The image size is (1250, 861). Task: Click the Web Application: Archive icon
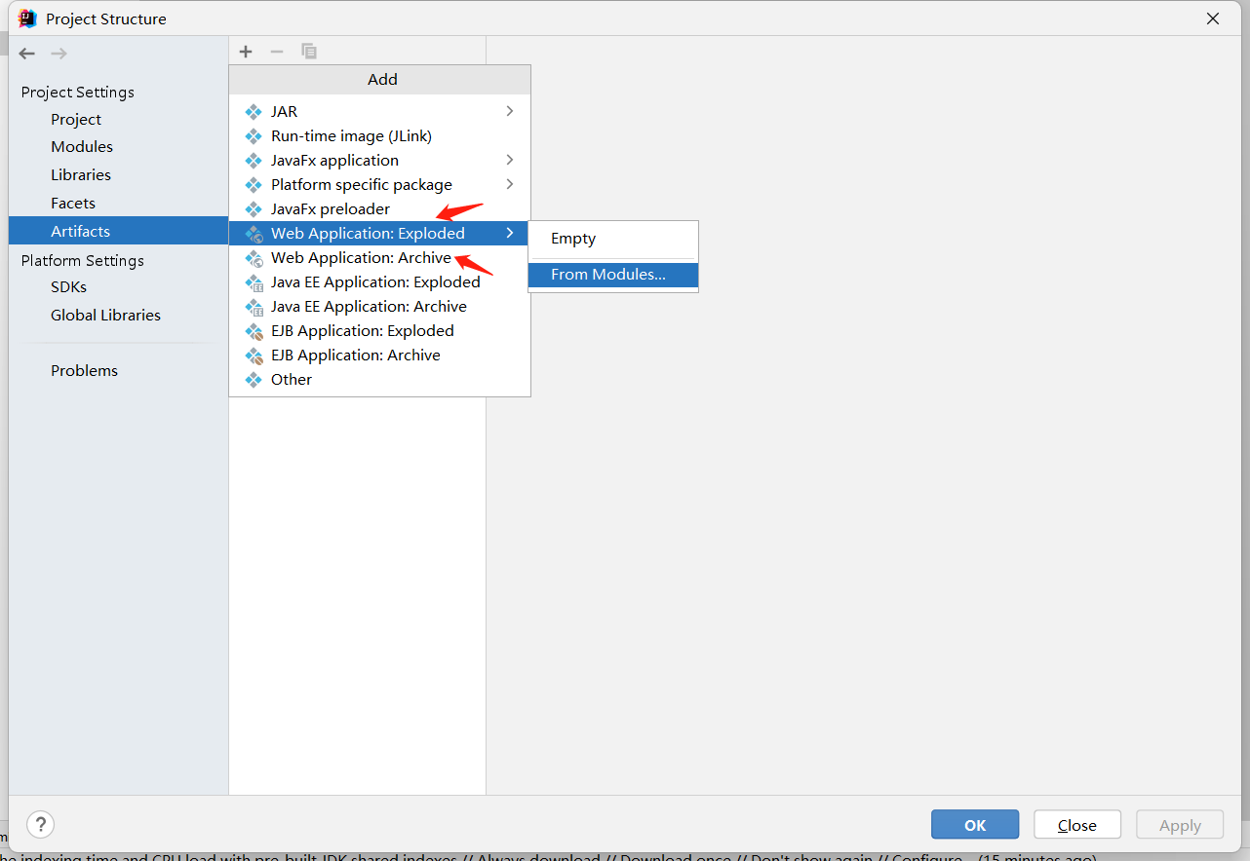254,258
